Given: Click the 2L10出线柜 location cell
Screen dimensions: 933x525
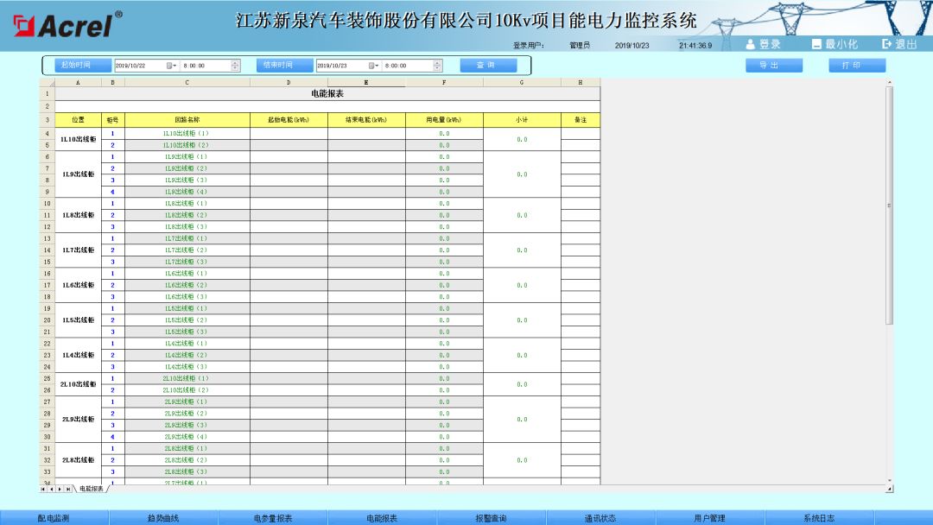Looking at the screenshot, I should point(78,384).
